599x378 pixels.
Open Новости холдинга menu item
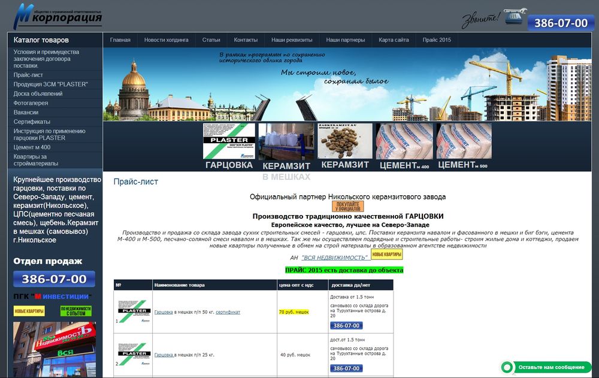(166, 40)
